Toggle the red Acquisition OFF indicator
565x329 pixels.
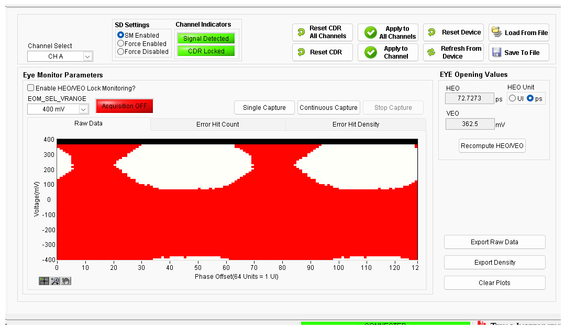click(x=124, y=106)
